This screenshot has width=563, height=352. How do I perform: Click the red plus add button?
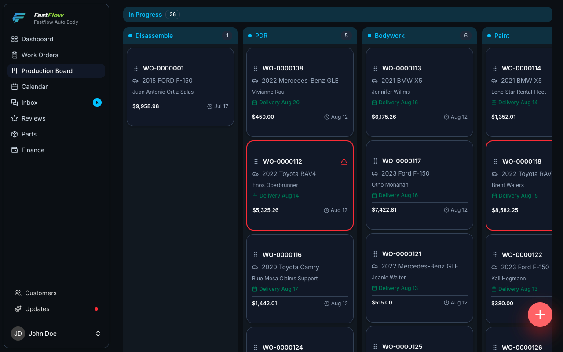[x=540, y=315]
